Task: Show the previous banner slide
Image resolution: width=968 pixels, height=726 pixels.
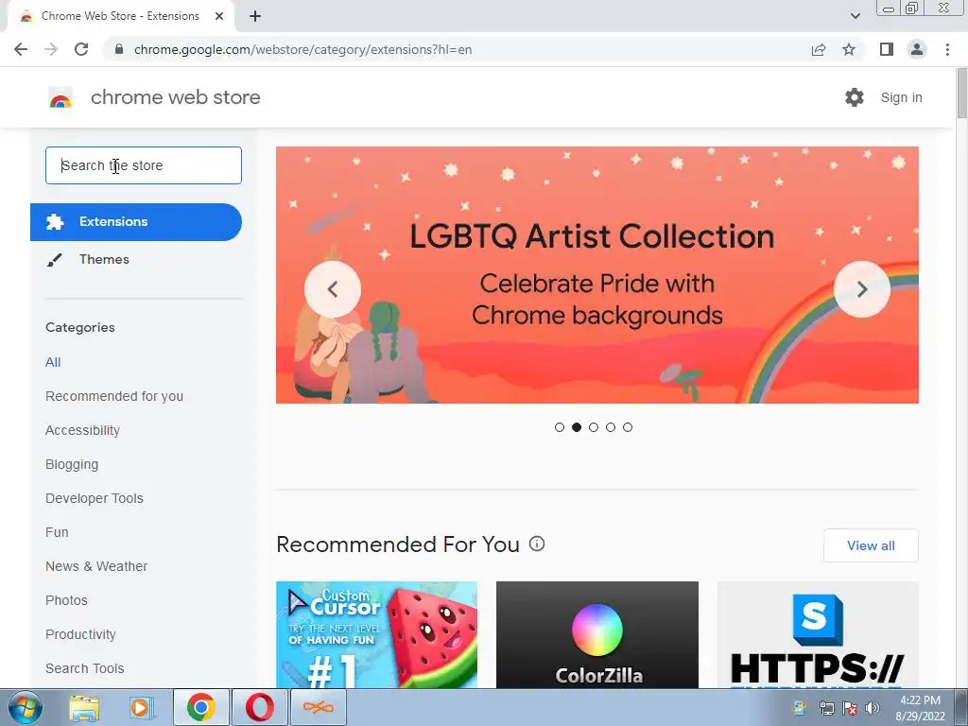Action: 333,289
